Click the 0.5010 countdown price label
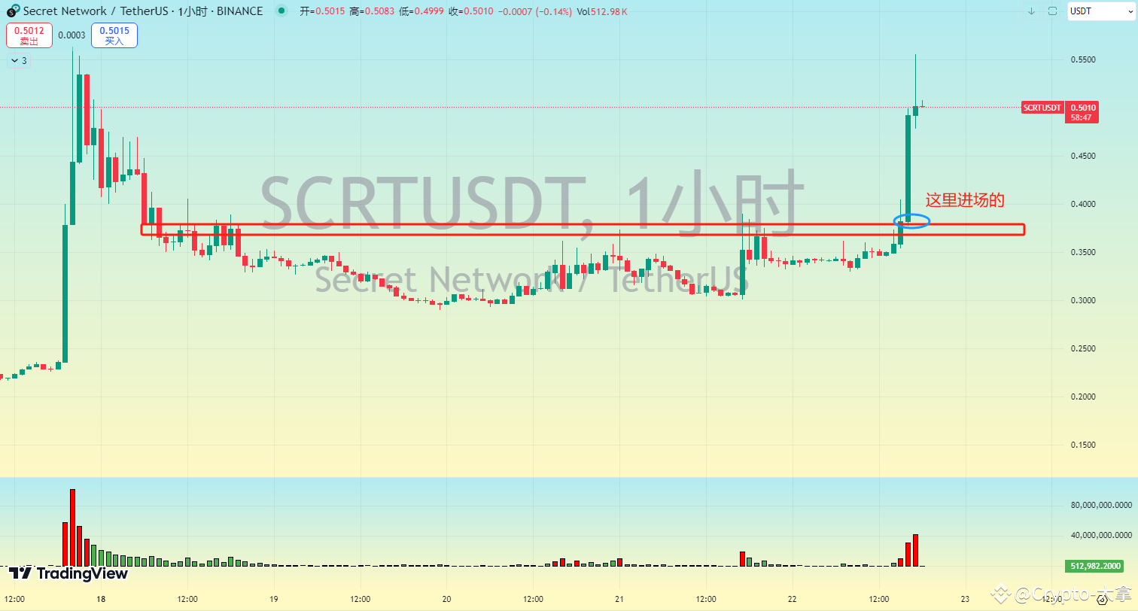 [x=1082, y=113]
